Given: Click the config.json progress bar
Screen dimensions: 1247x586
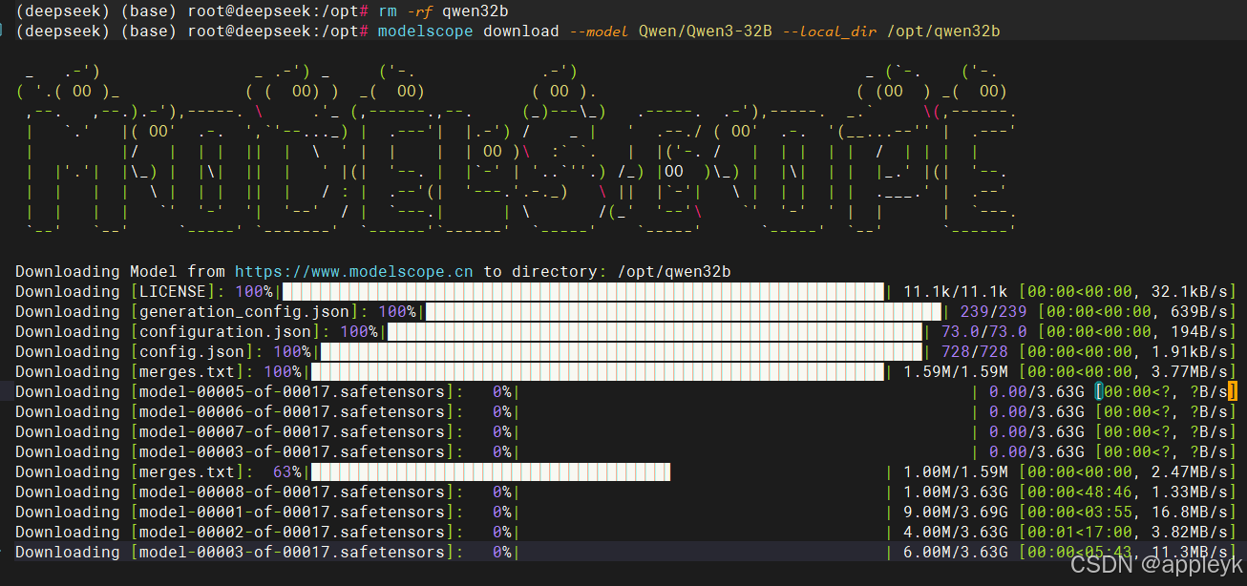Looking at the screenshot, I should click(x=622, y=352).
